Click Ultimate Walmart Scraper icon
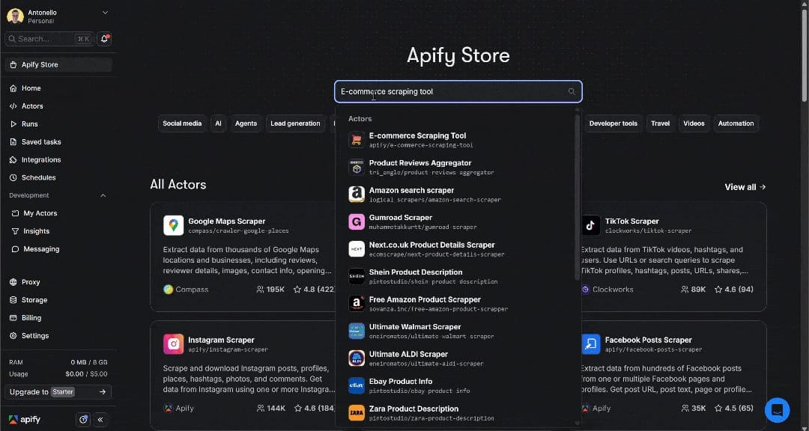Screen dimensions: 809x431 pyautogui.click(x=357, y=331)
